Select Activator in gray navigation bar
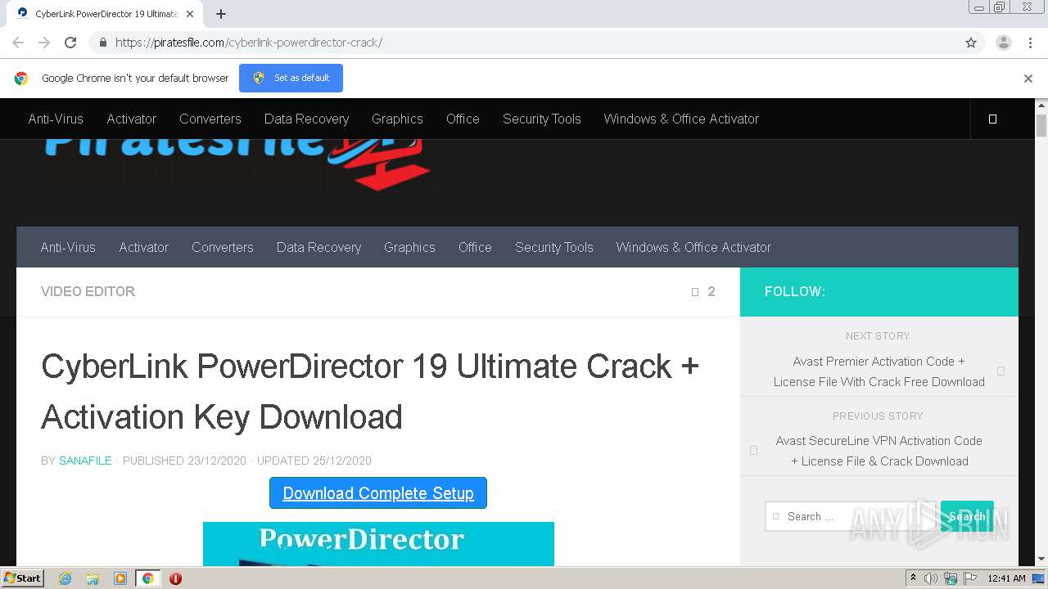 pyautogui.click(x=143, y=247)
